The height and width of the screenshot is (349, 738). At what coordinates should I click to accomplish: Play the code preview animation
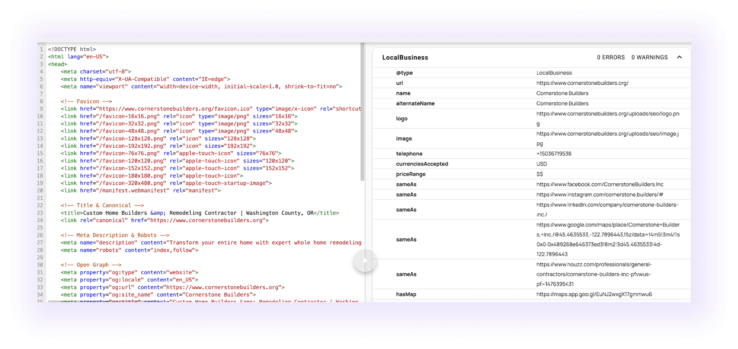click(x=364, y=261)
